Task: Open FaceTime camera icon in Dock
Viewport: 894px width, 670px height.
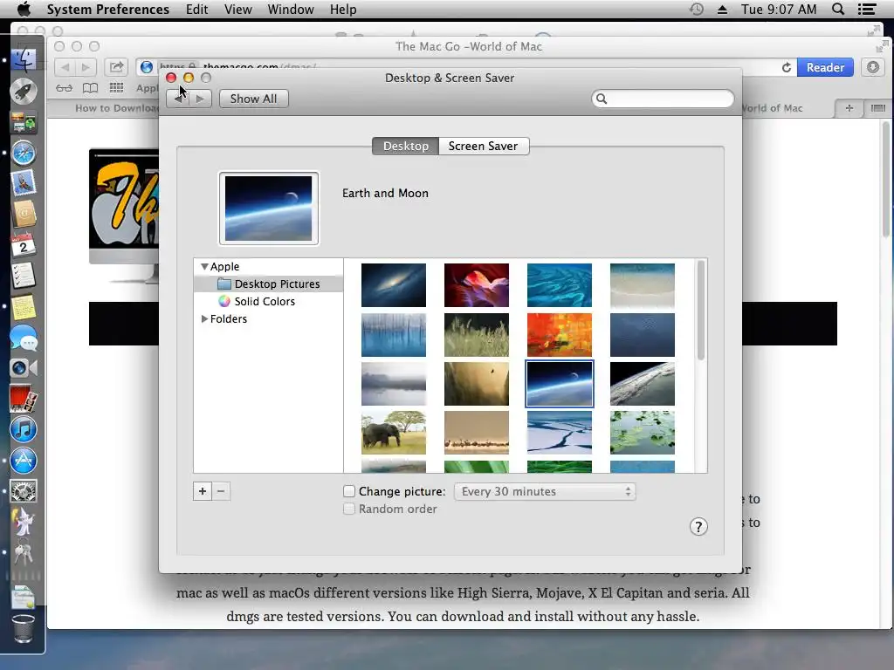Action: (24, 368)
